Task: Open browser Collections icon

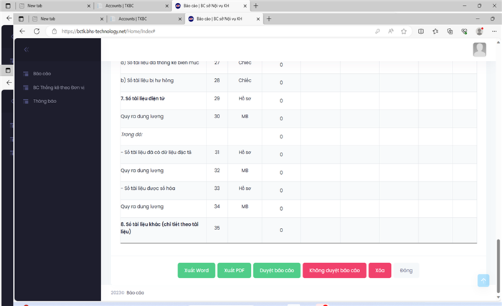Action: tap(450, 32)
